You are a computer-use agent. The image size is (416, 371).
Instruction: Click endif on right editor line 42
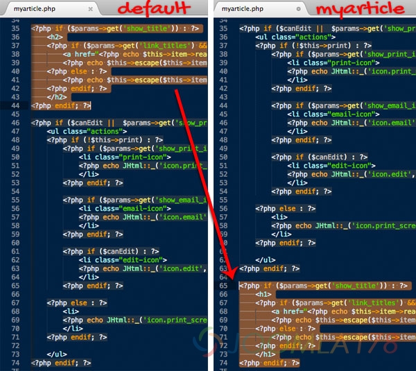point(305,89)
